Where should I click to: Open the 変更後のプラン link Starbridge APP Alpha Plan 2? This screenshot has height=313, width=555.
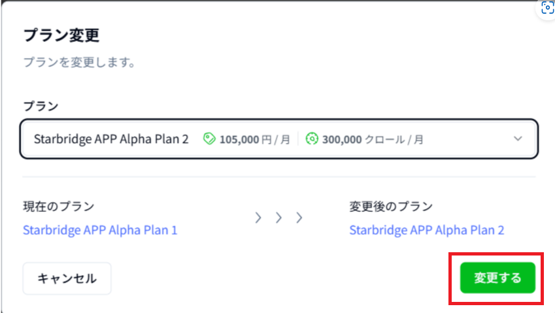[427, 230]
